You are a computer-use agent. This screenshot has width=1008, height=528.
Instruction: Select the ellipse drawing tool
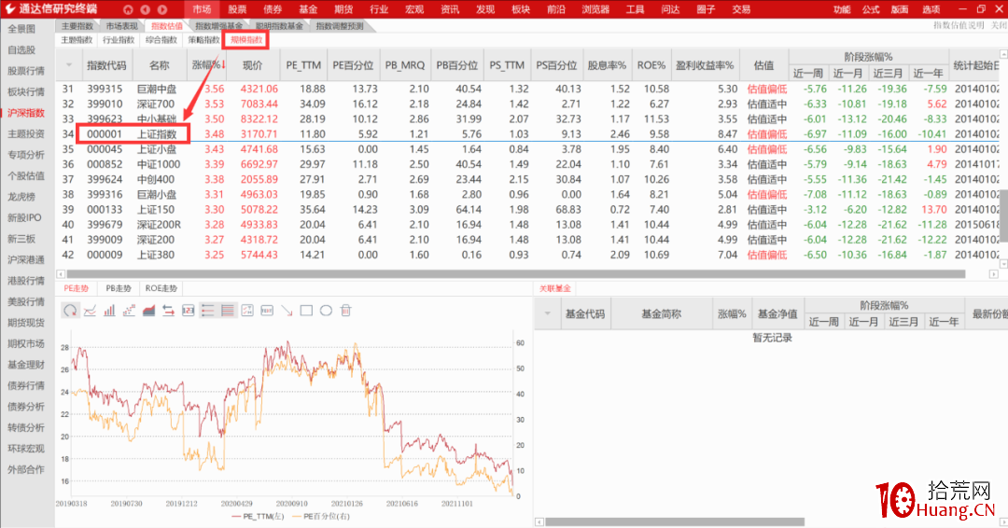click(326, 311)
